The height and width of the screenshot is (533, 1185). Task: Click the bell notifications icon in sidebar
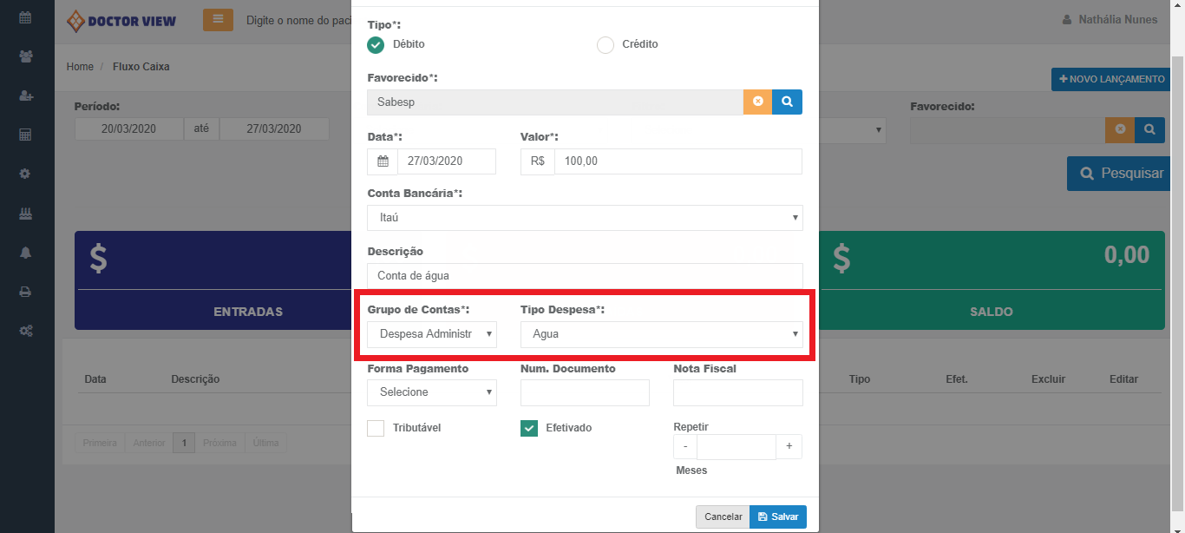[25, 253]
